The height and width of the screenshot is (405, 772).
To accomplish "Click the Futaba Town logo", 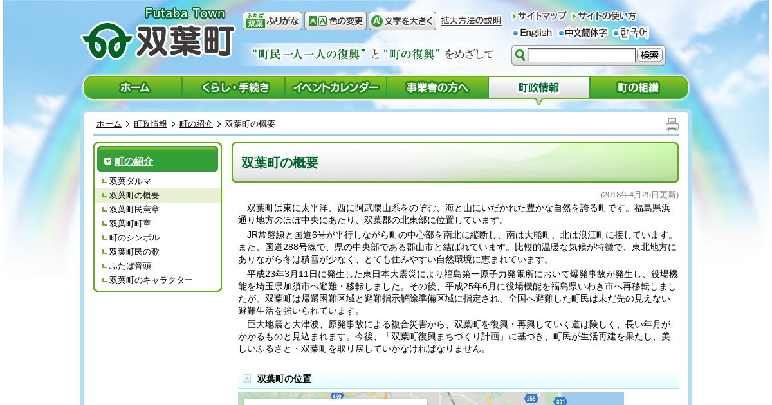I will [158, 33].
